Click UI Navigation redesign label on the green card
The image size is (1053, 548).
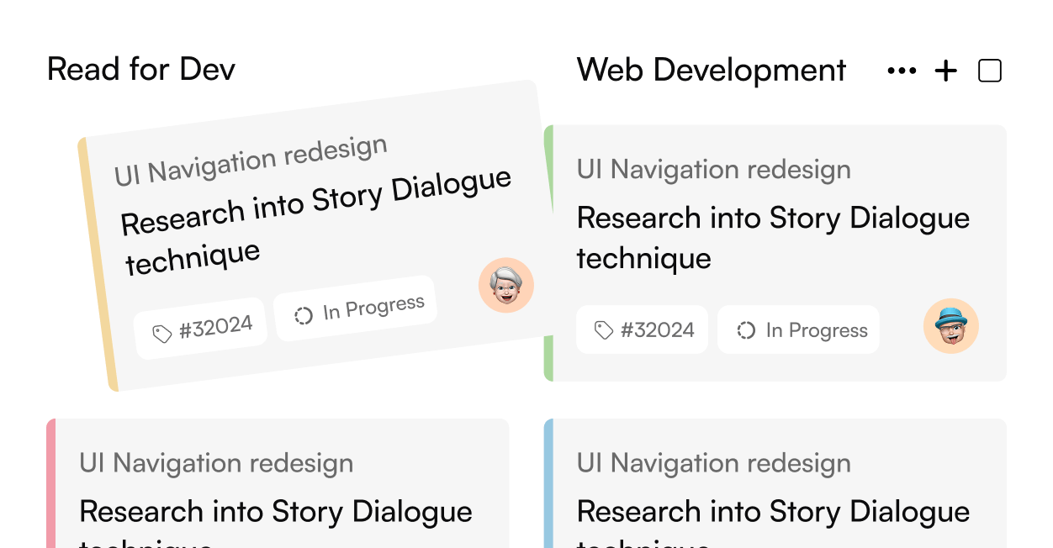pos(713,170)
